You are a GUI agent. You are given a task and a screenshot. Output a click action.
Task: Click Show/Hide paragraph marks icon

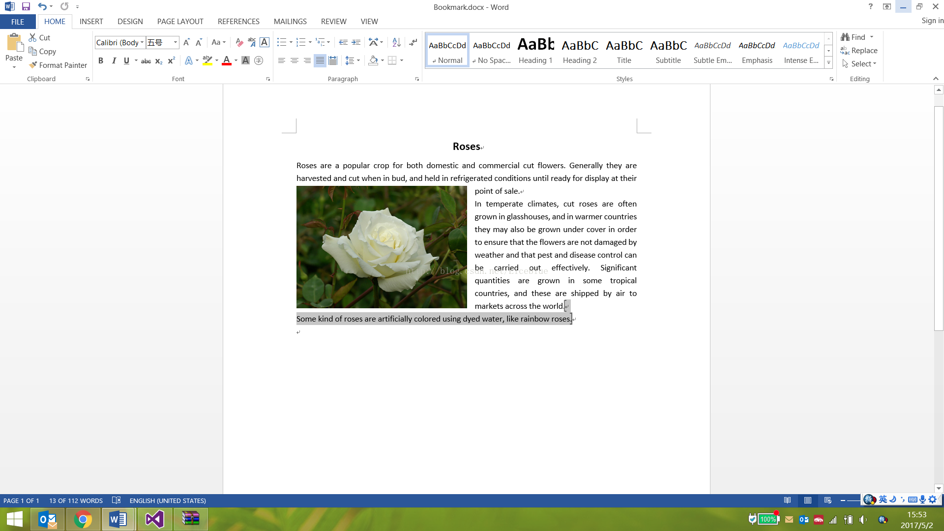pyautogui.click(x=413, y=42)
